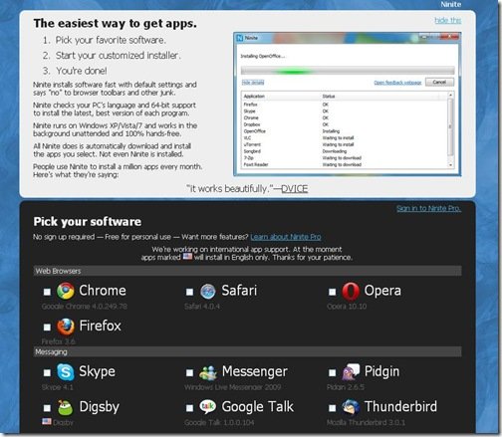The width and height of the screenshot is (502, 437).
Task: Click the 'Opera' label
Action: point(382,291)
